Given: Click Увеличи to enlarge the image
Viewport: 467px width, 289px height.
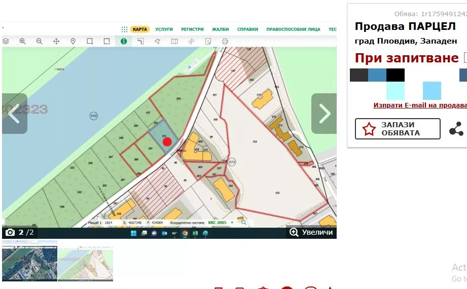Looking at the screenshot, I should 312,232.
